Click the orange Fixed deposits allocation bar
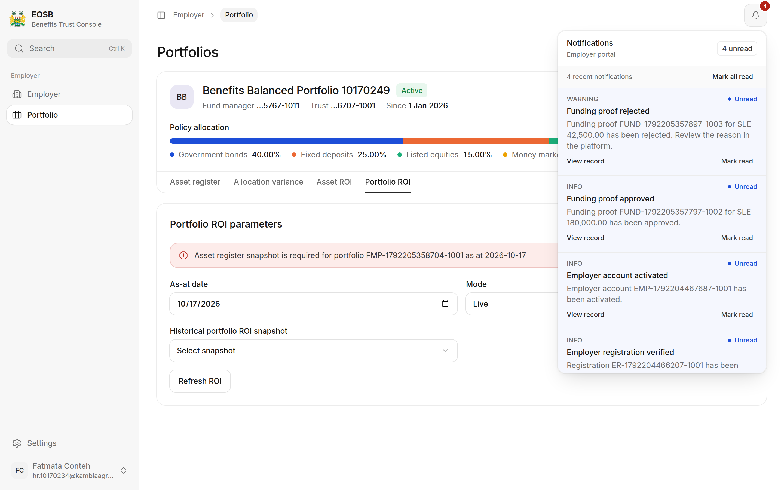 click(x=476, y=141)
